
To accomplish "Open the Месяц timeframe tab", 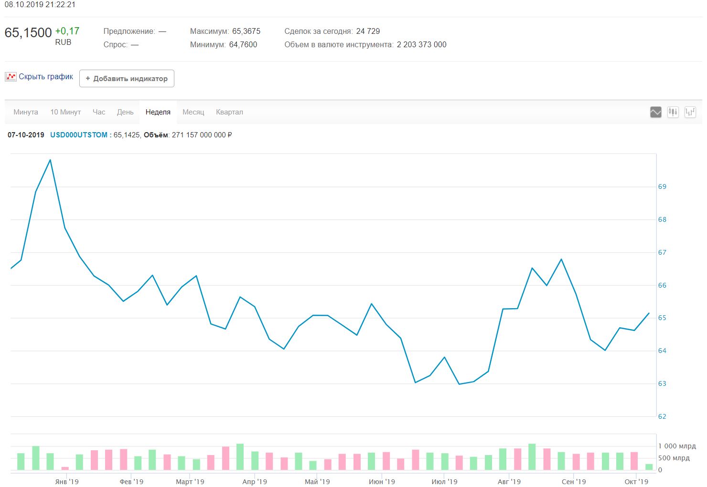I will click(193, 112).
